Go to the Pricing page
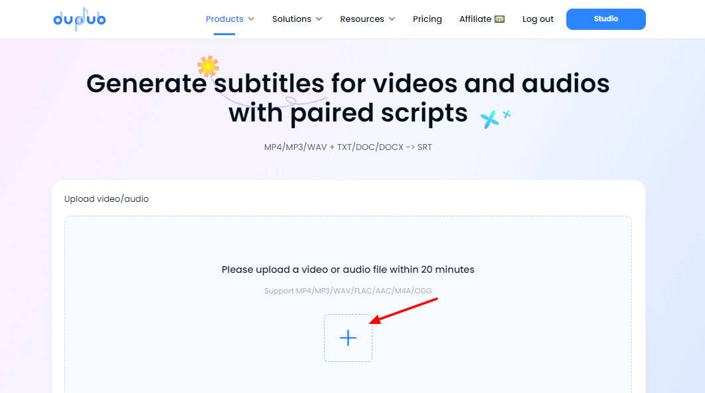This screenshot has height=393, width=705. (427, 19)
